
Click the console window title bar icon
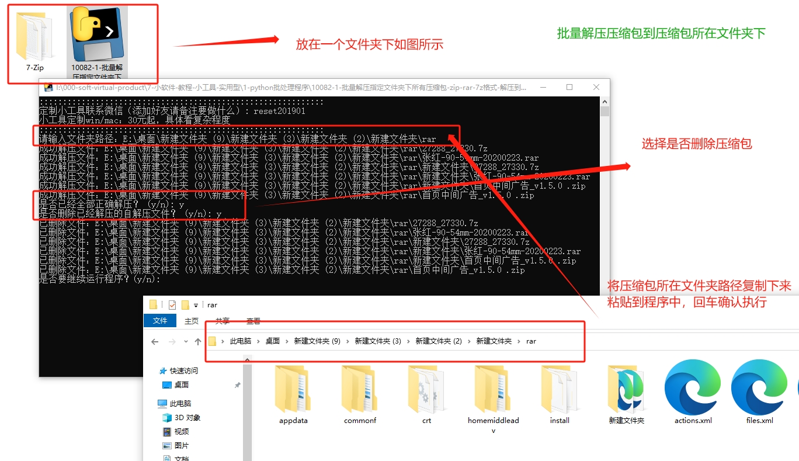tap(48, 87)
